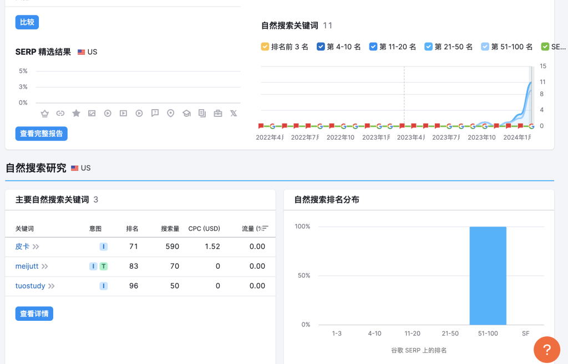Click the 2022年10 chart axis label
Screen dimensions: 568x364
click(341, 137)
